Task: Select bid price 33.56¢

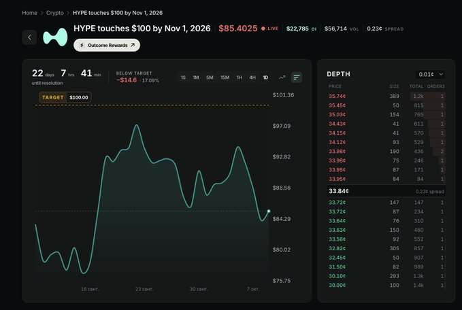Action: 337,239
